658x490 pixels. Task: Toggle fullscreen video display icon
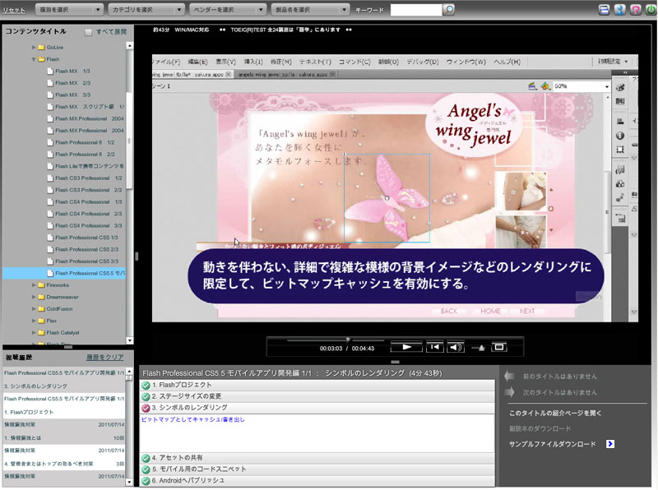click(498, 347)
